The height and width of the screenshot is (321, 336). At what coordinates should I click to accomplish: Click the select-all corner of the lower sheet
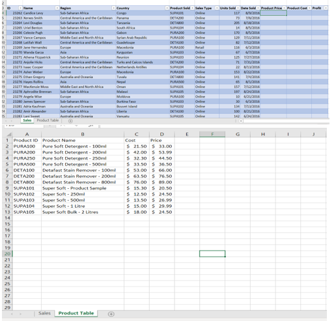[8, 134]
